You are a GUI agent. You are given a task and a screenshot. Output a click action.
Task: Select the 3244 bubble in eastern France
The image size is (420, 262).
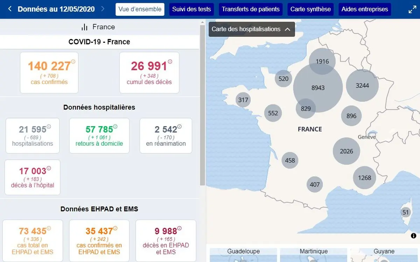click(x=362, y=85)
